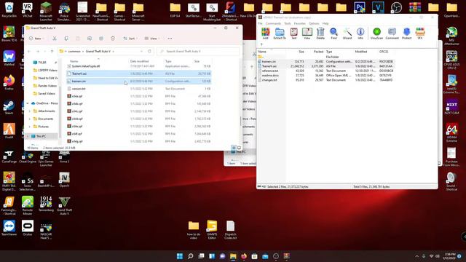The width and height of the screenshot is (466, 262).
Task: Switch Explorer to large icons view icon
Action: [x=239, y=148]
